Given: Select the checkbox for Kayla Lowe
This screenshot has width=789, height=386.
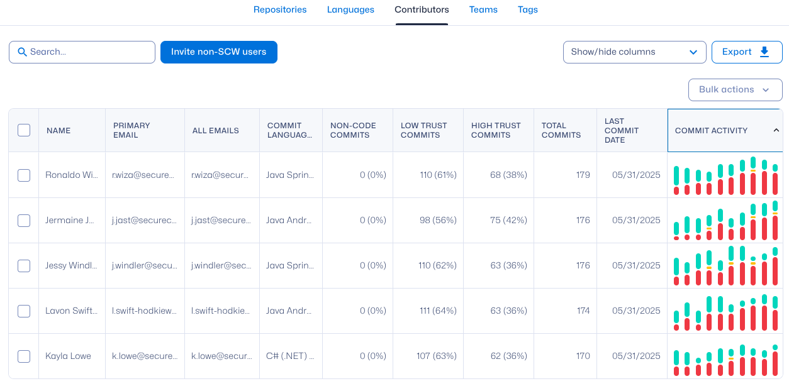Looking at the screenshot, I should [x=24, y=356].
